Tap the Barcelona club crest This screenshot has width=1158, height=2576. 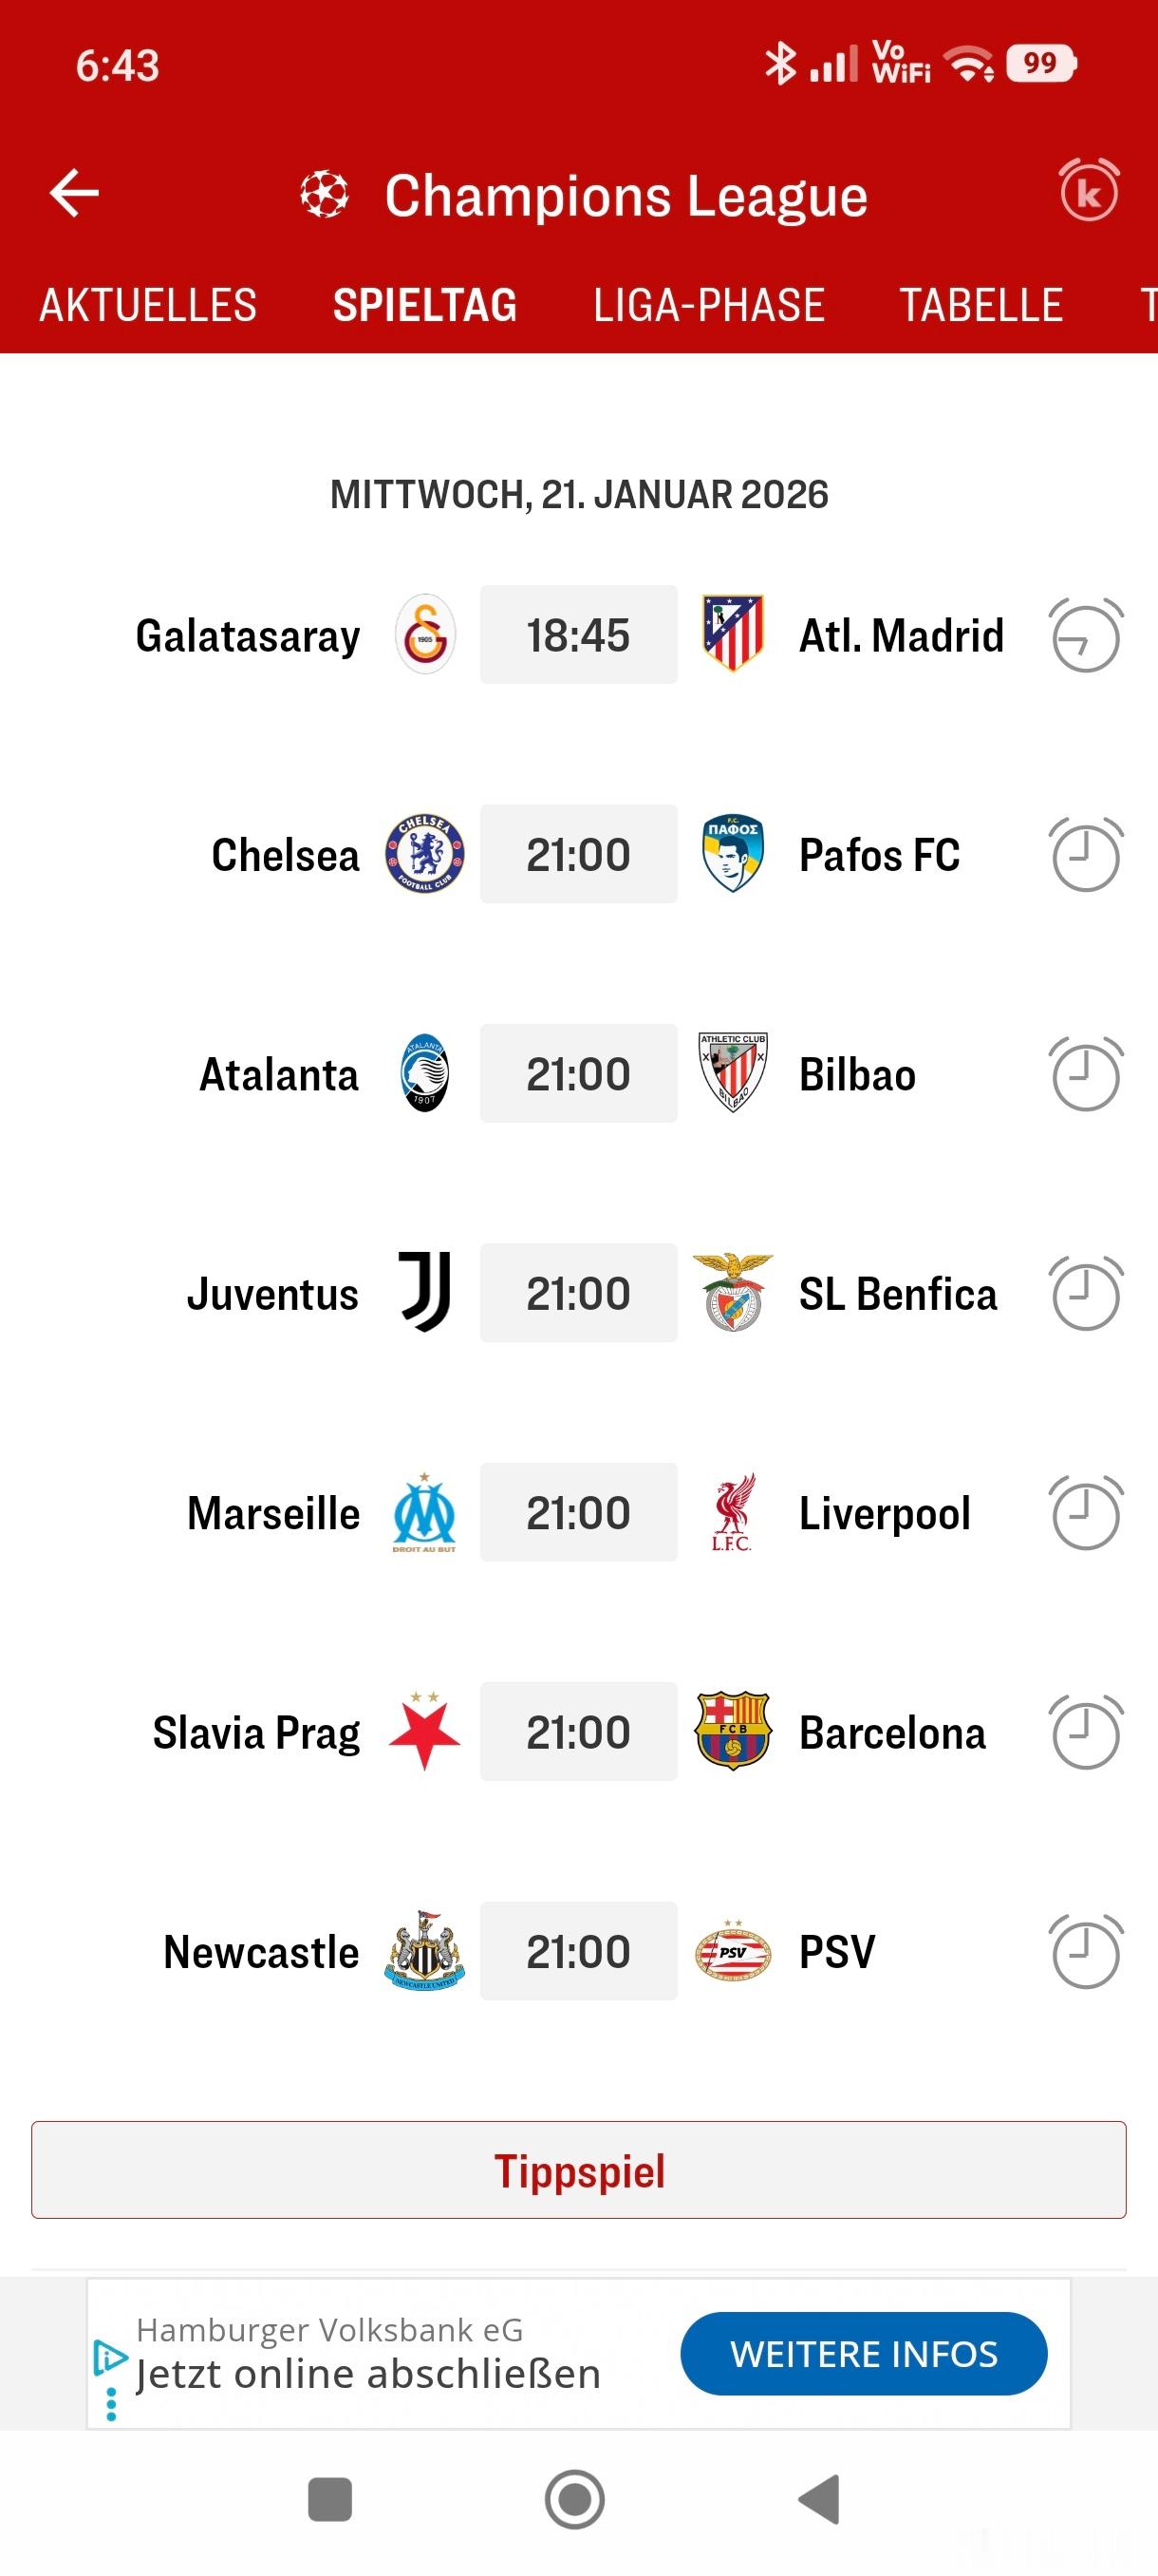[733, 1731]
